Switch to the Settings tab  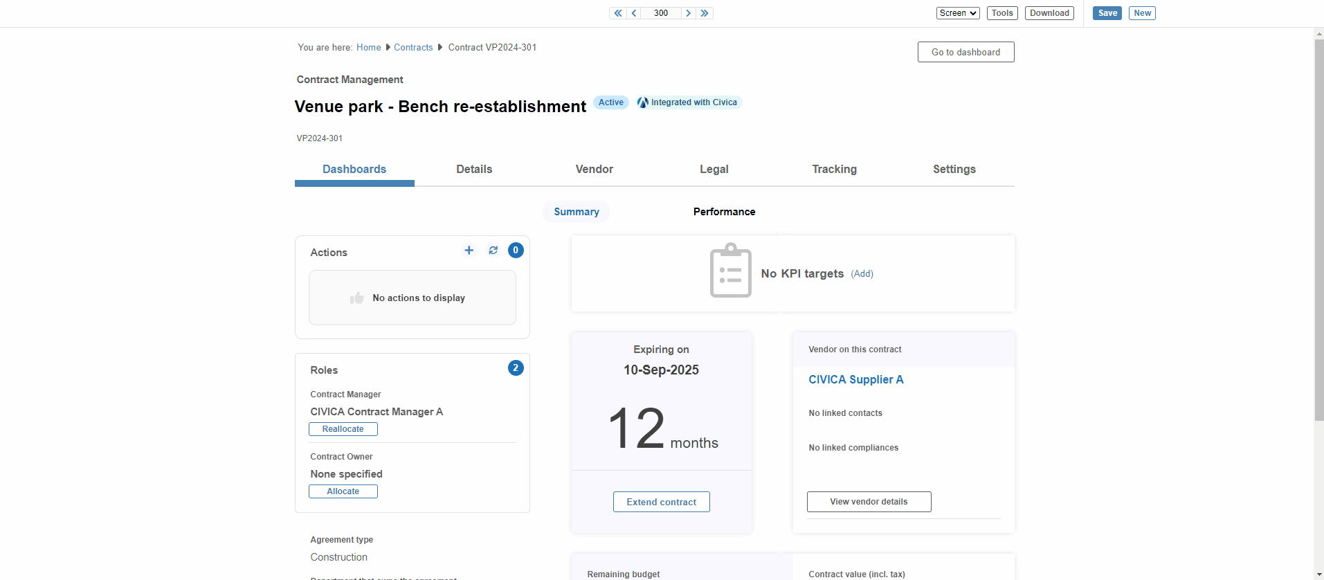pos(954,170)
